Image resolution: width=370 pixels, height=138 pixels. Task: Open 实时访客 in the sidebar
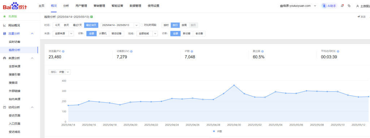(14, 42)
